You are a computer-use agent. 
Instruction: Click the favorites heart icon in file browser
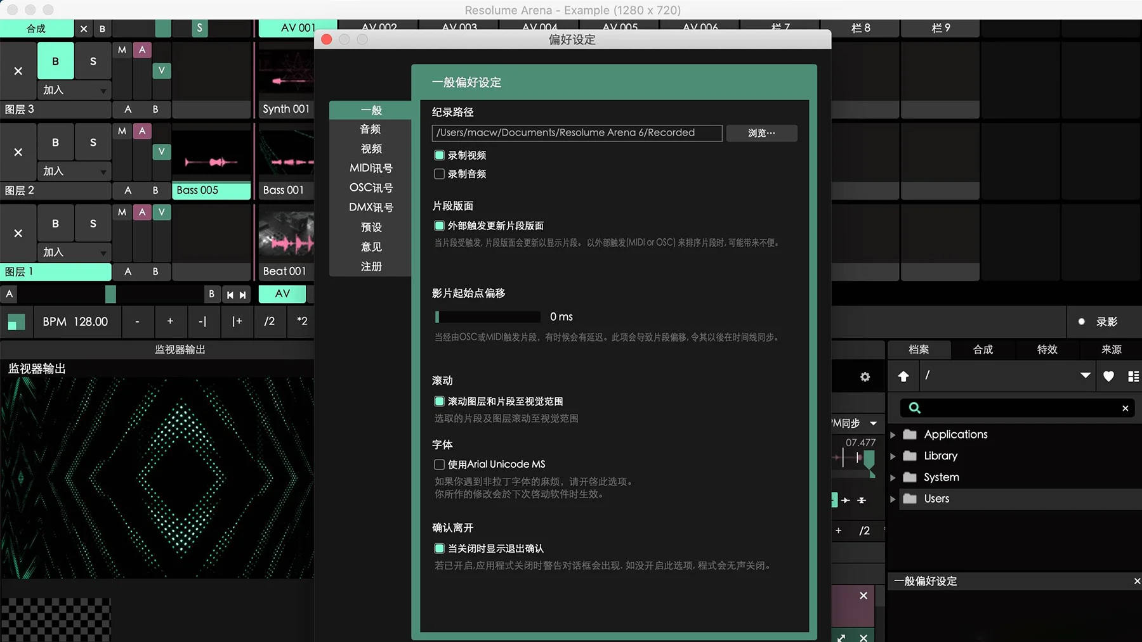1108,376
